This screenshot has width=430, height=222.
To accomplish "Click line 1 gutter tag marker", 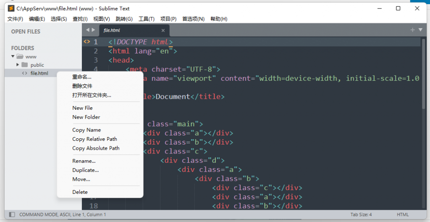I will pyautogui.click(x=87, y=42).
